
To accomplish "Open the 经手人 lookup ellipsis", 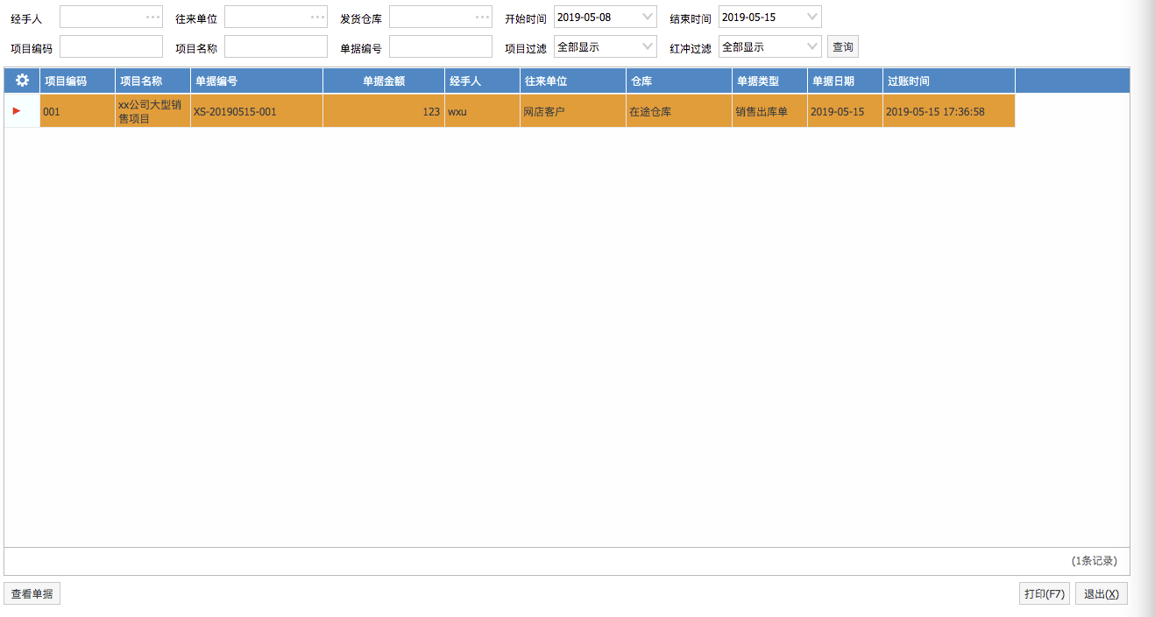I will pyautogui.click(x=152, y=17).
